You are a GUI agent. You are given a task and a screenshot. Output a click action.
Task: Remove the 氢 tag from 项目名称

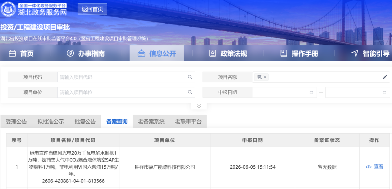point(265,77)
